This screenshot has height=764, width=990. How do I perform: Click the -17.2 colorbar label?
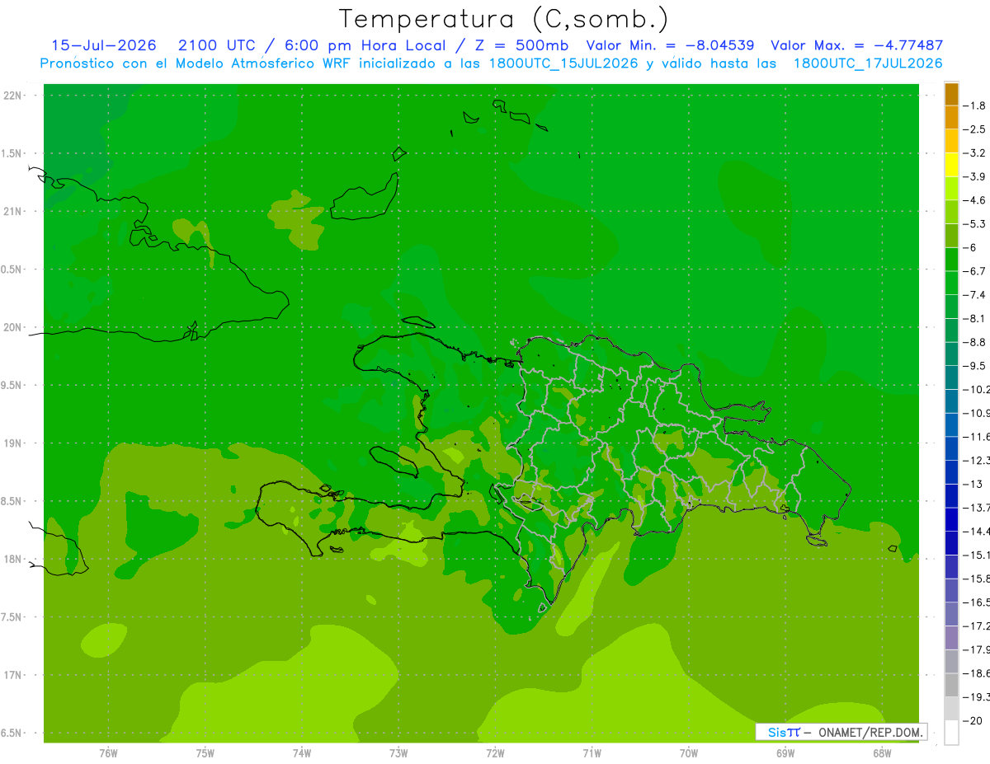tap(976, 626)
